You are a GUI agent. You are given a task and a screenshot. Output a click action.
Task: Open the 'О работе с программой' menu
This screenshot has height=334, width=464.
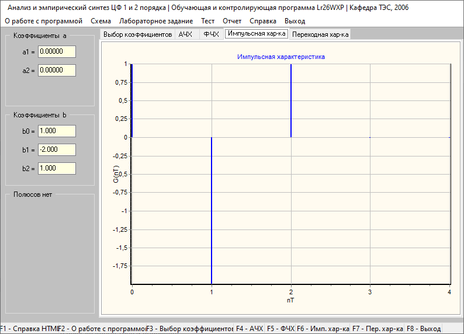pos(43,21)
